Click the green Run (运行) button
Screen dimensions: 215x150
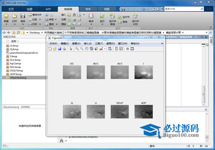click(x=102, y=16)
